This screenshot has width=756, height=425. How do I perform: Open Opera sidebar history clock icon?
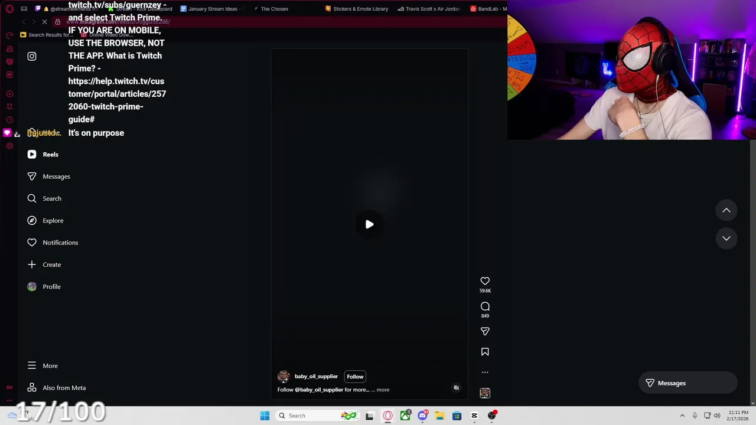(9, 120)
